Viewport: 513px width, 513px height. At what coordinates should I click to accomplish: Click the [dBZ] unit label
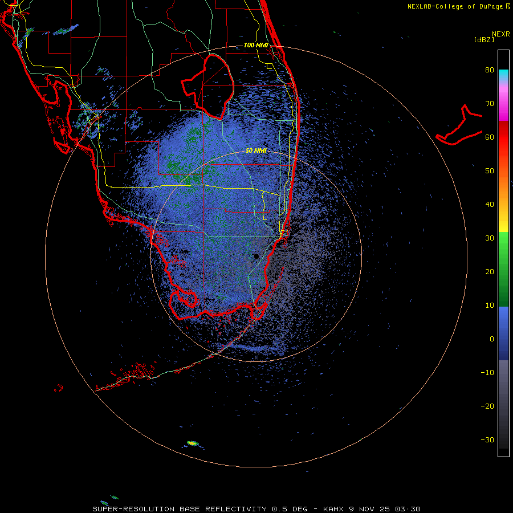pos(484,39)
